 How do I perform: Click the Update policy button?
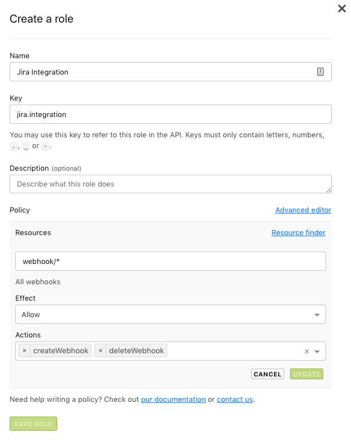coord(306,374)
